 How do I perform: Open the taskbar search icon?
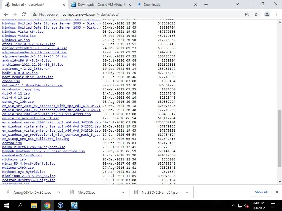coord(20,206)
